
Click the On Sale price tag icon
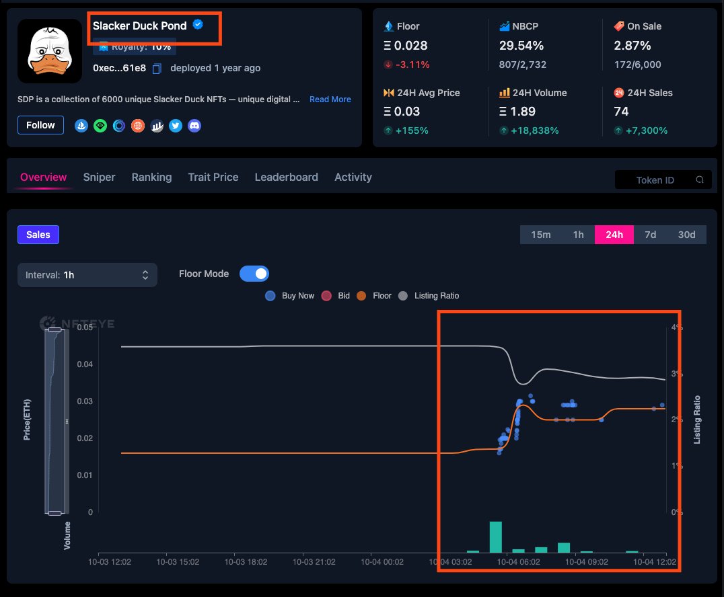619,26
